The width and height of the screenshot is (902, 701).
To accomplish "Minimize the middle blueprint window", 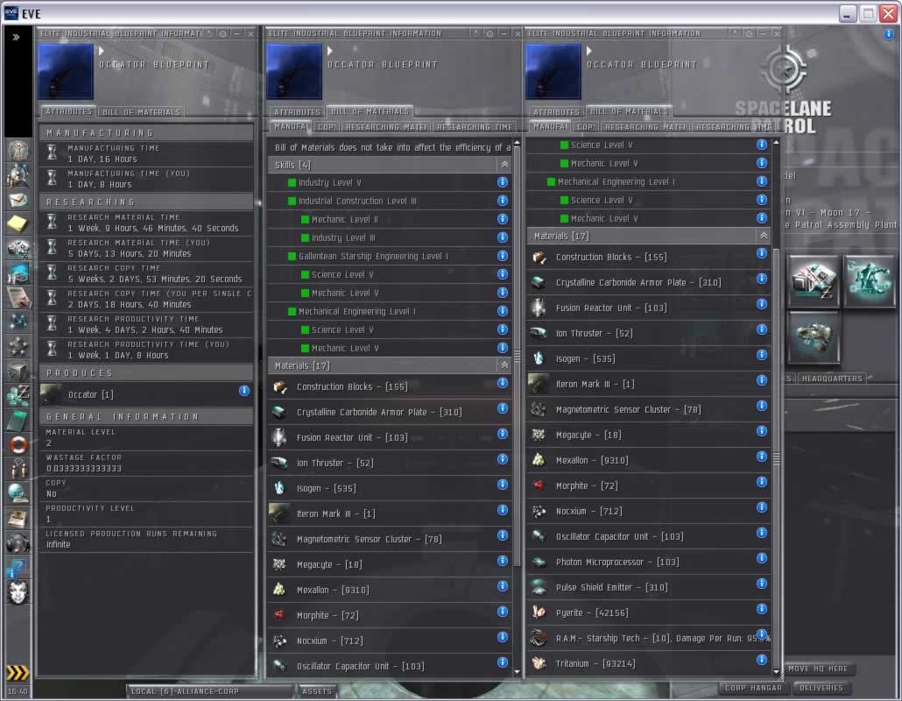I will tap(504, 33).
